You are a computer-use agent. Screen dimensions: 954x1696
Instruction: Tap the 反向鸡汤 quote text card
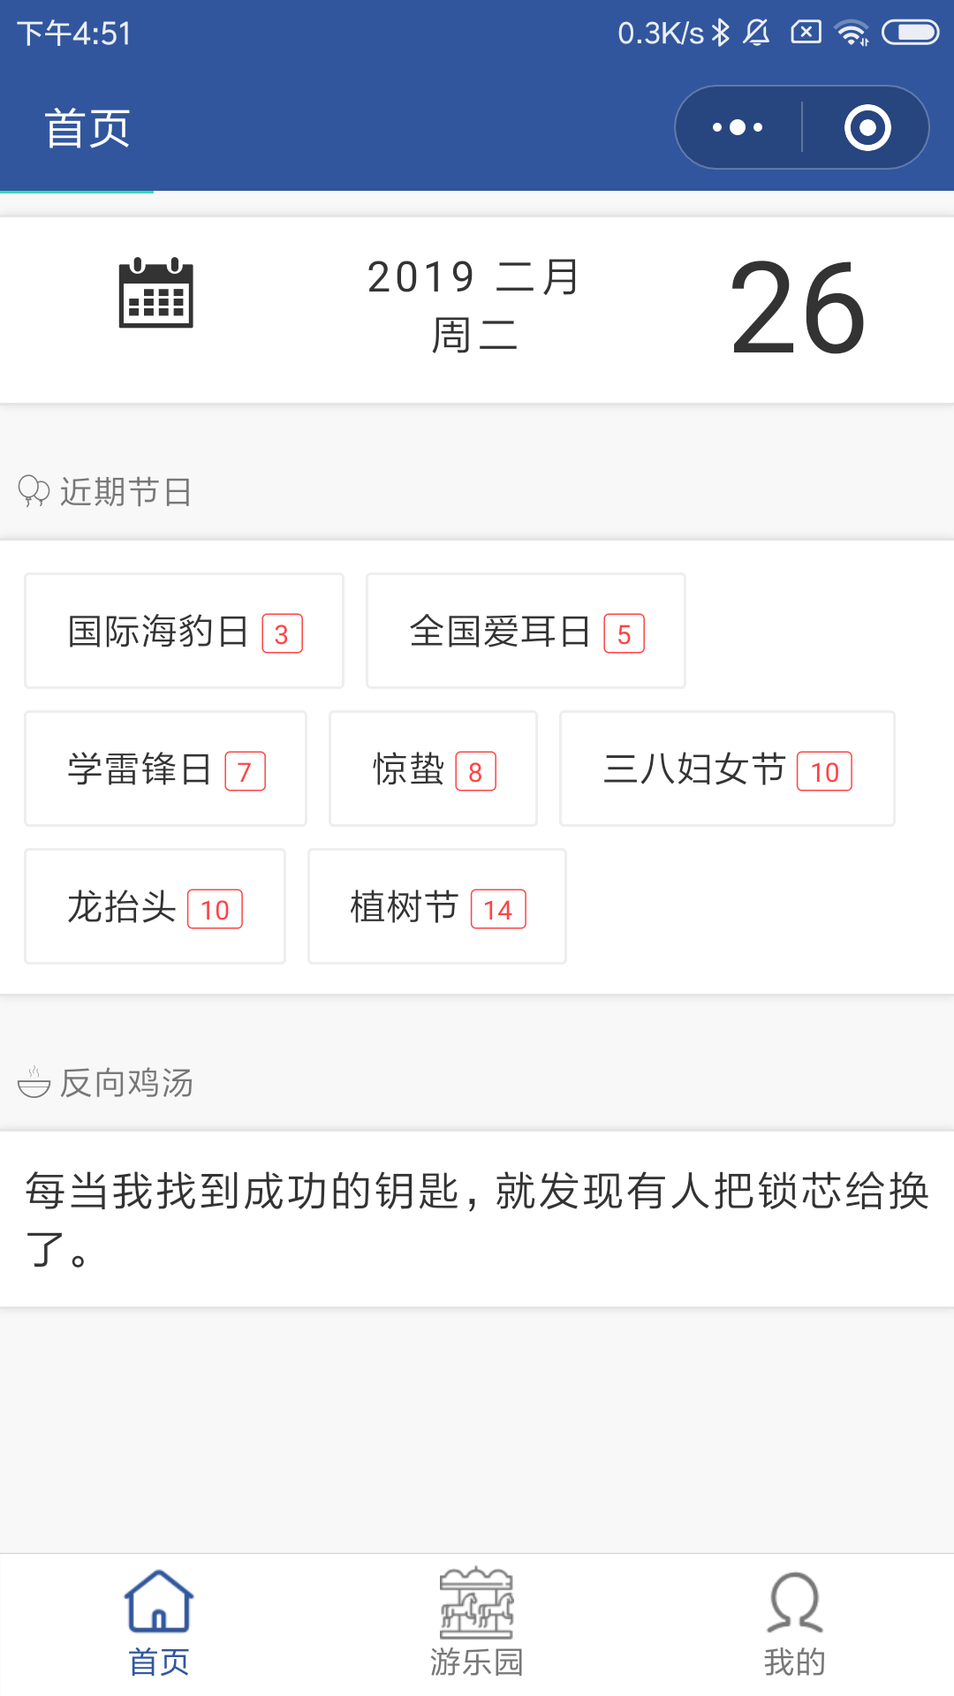tap(477, 1219)
